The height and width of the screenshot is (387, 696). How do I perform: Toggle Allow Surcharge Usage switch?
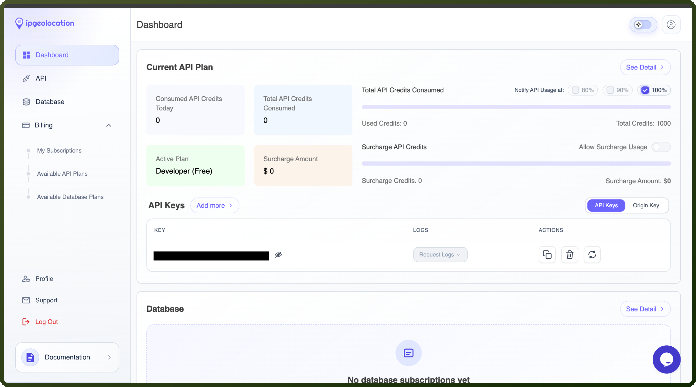click(x=661, y=147)
